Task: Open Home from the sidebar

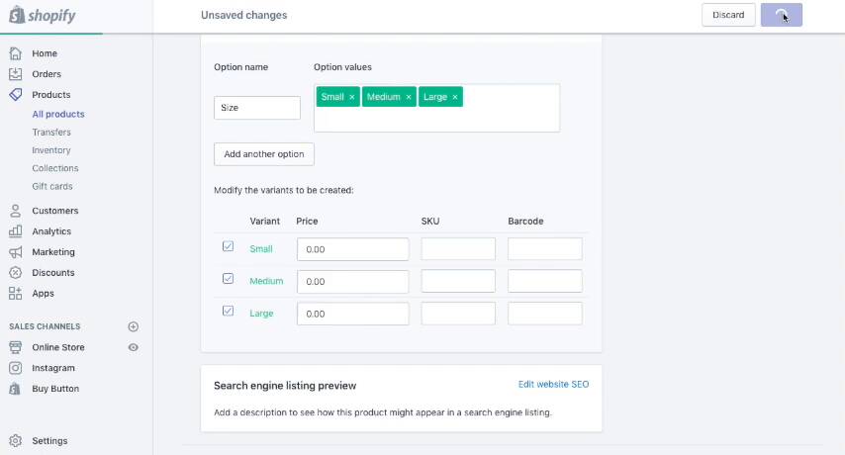Action: point(45,53)
